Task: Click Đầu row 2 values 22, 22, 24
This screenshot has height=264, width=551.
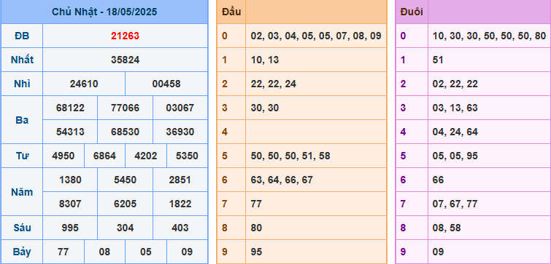Action: tap(274, 84)
